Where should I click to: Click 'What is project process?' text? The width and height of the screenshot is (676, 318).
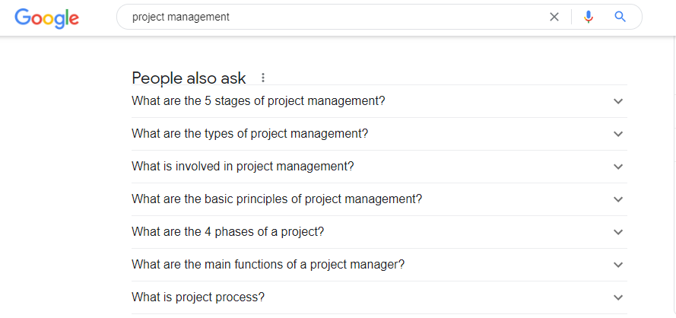tap(198, 297)
